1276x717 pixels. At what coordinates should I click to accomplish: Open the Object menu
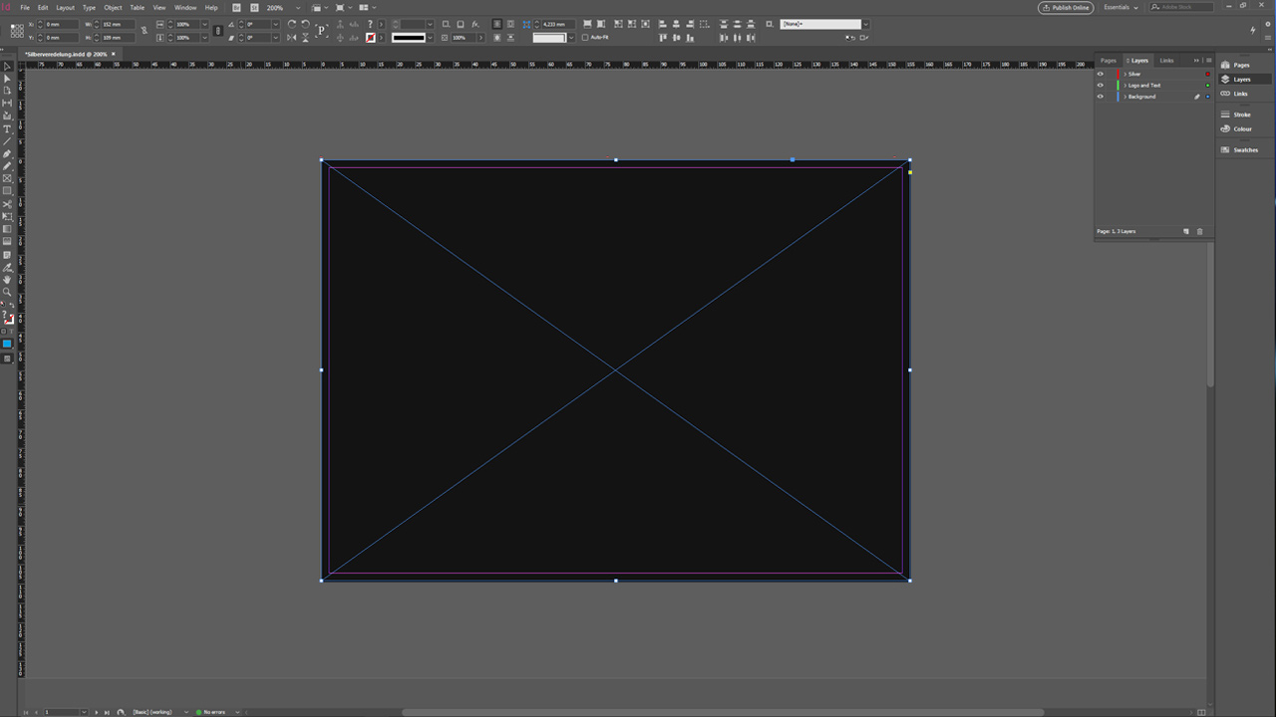113,8
